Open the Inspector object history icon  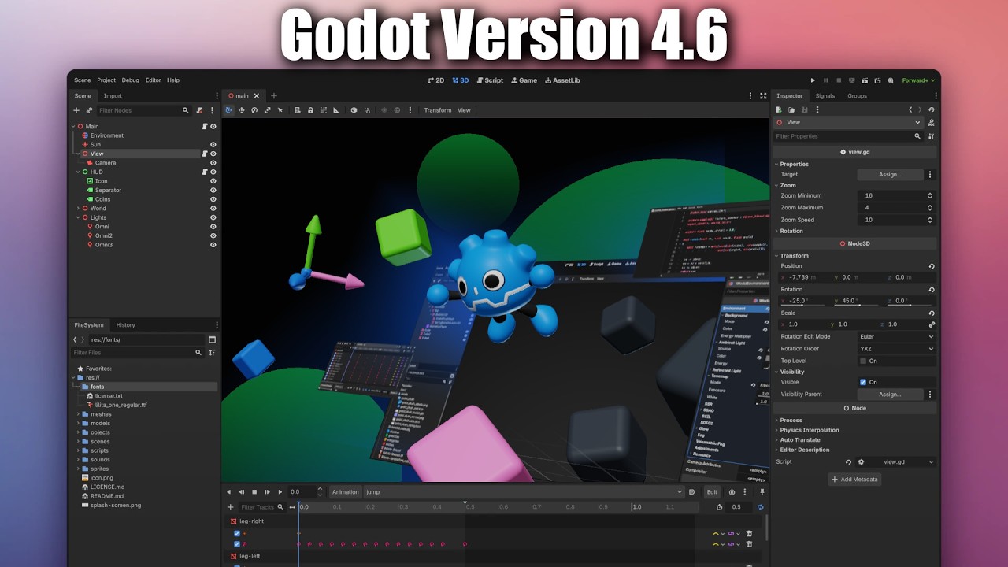pyautogui.click(x=932, y=110)
